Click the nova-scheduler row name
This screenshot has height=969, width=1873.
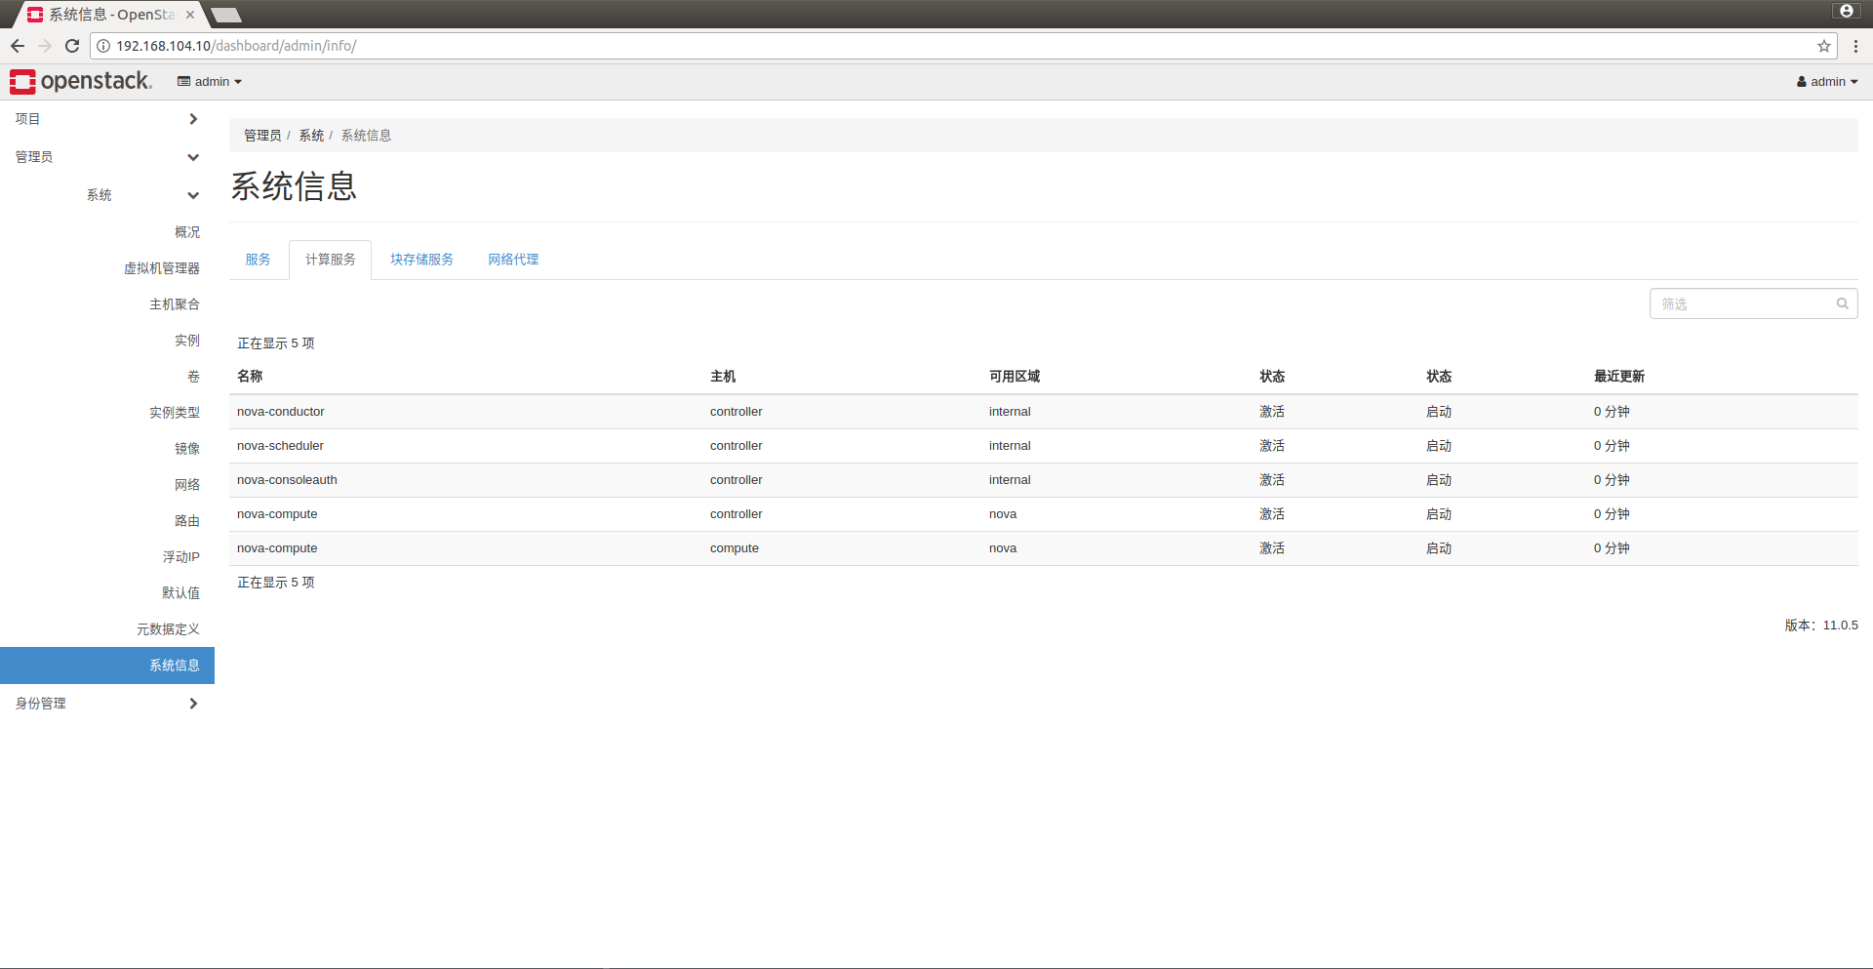point(280,446)
